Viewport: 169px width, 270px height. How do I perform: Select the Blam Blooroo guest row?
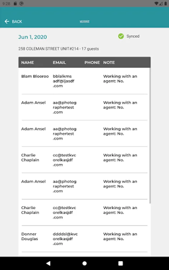pyautogui.click(x=84, y=81)
